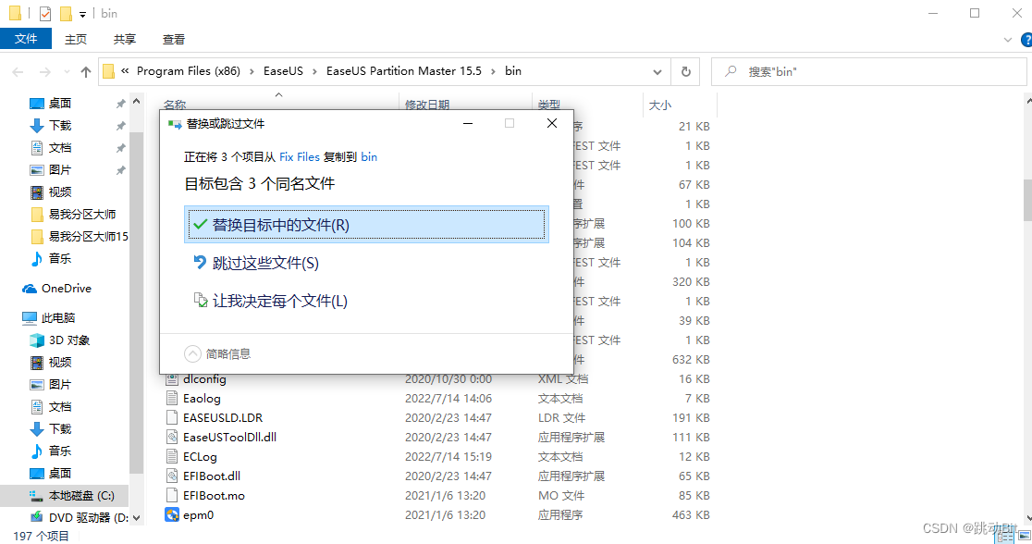
Task: Switch to the 主页 ribbon tab
Action: tap(76, 40)
